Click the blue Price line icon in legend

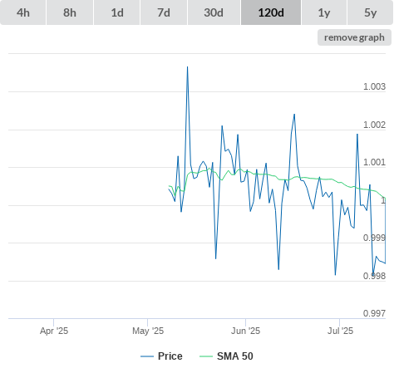[147, 356]
